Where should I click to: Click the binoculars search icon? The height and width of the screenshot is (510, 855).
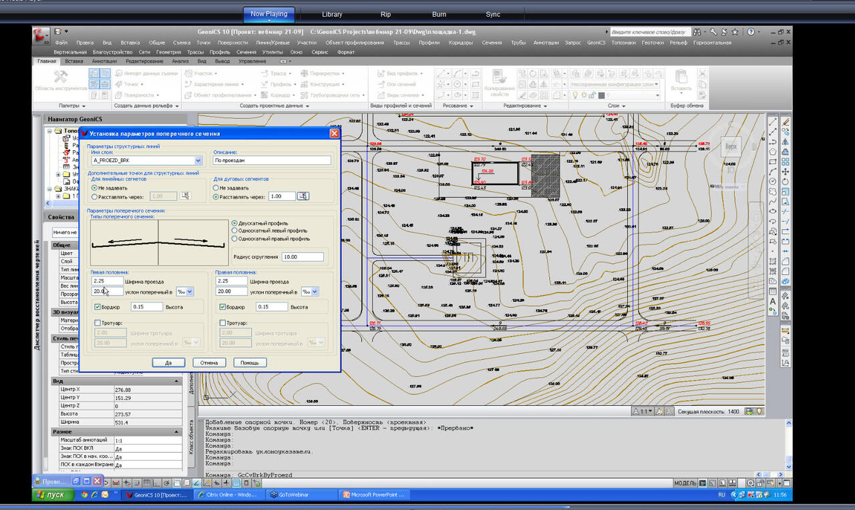698,31
